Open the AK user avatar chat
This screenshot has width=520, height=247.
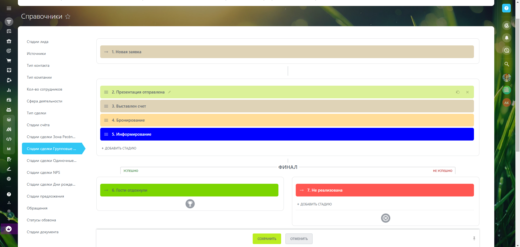pos(507,103)
